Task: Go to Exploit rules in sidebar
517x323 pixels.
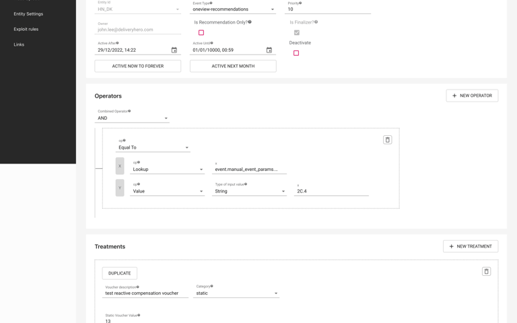Action: point(26,29)
